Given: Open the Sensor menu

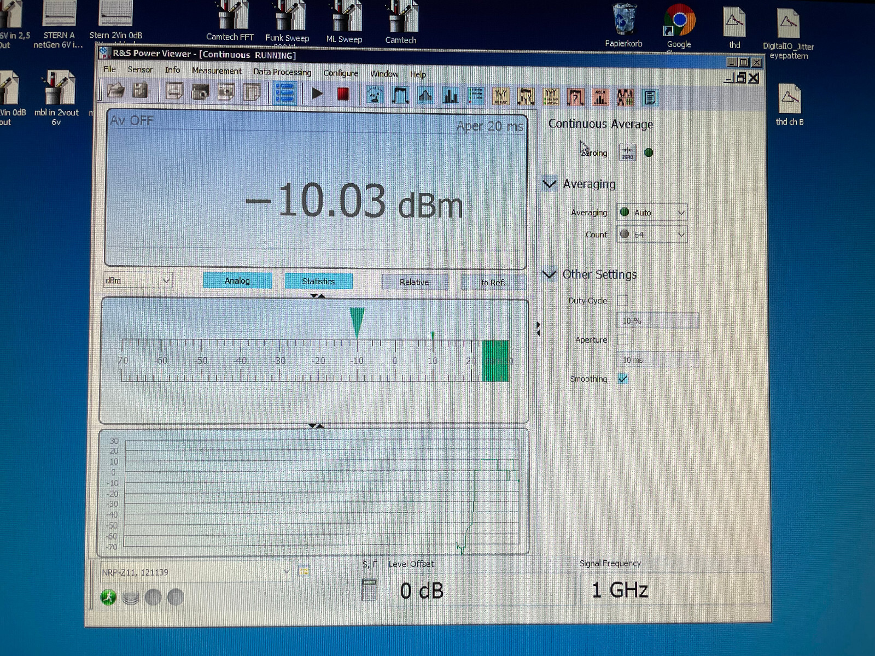Looking at the screenshot, I should pos(140,69).
